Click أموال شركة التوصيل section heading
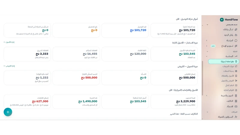The width and height of the screenshot is (240, 135). click(x=187, y=19)
